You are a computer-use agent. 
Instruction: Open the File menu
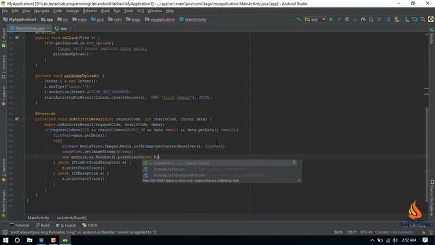tap(5, 11)
